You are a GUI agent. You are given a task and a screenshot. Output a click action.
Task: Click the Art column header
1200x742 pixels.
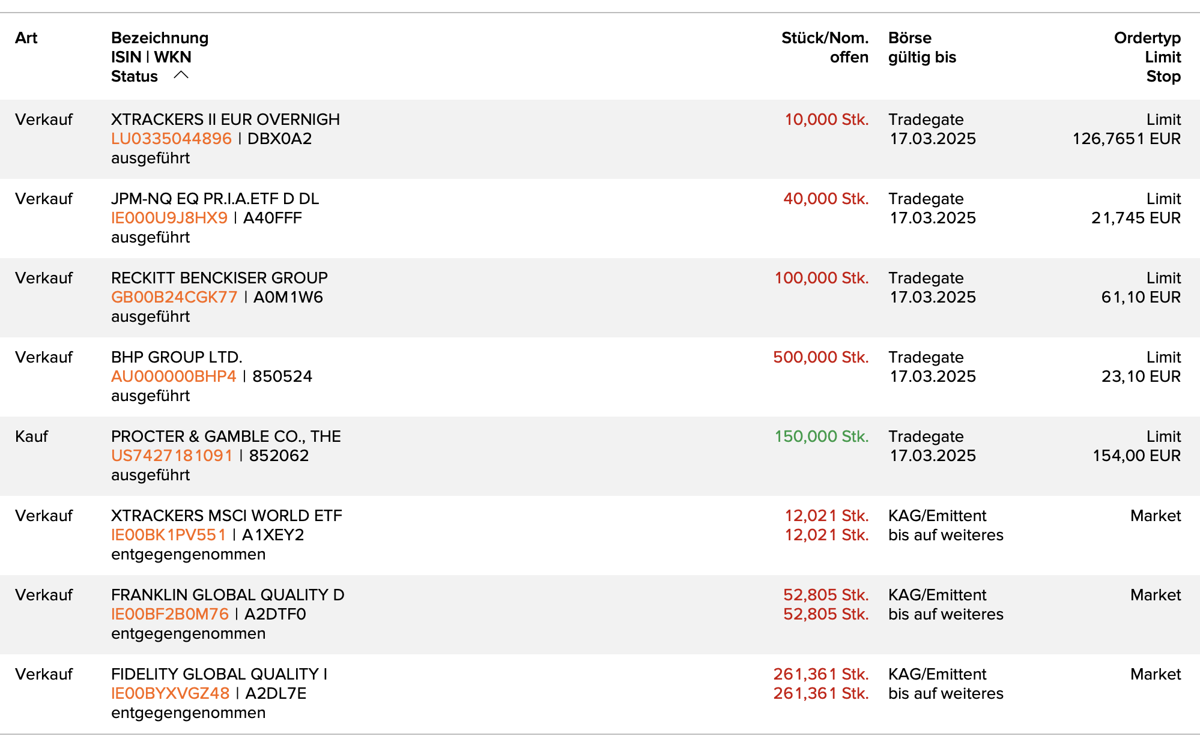click(26, 38)
